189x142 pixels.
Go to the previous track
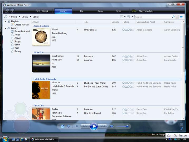tap(85, 126)
